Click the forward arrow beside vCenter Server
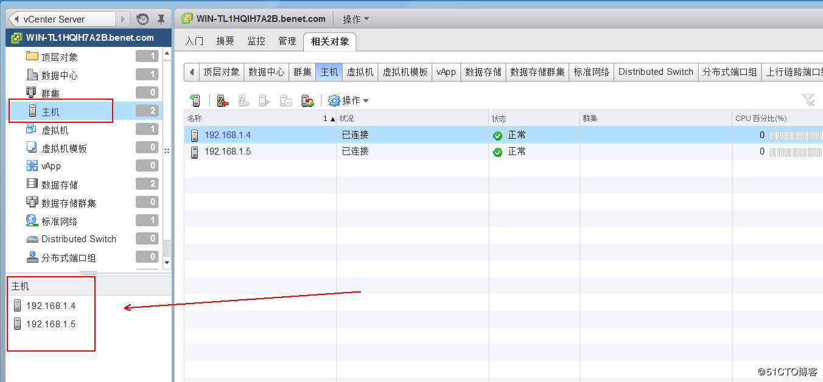This screenshot has width=823, height=382. click(124, 19)
